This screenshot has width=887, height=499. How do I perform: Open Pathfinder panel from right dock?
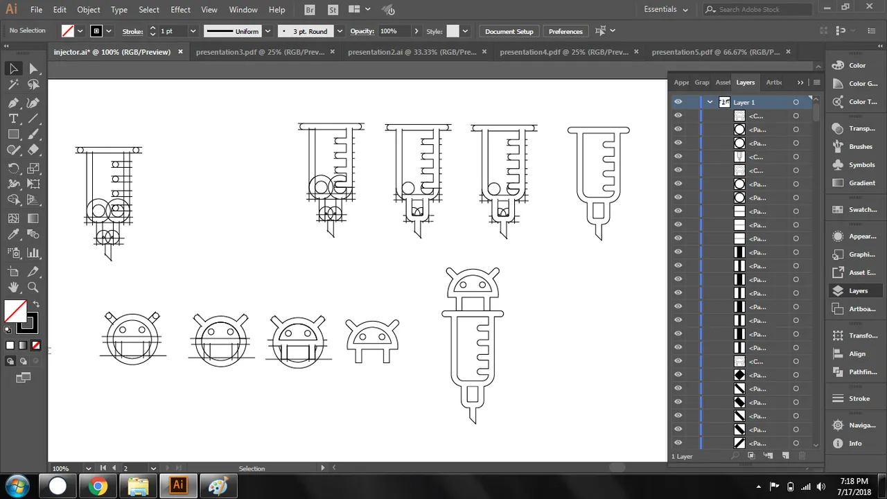pos(854,372)
